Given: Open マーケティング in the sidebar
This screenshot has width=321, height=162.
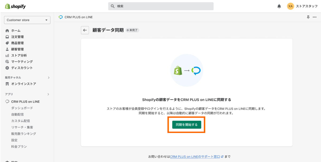Looking at the screenshot, I should (x=22, y=62).
